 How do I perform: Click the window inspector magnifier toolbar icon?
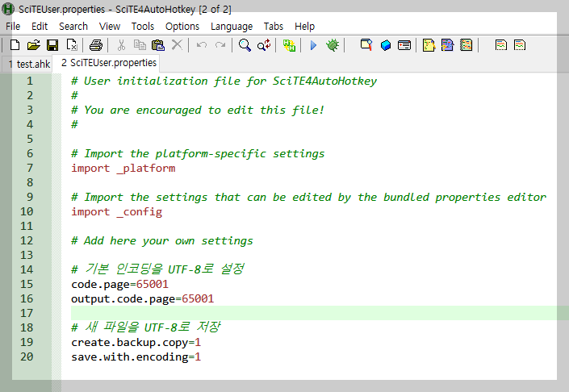coord(366,45)
